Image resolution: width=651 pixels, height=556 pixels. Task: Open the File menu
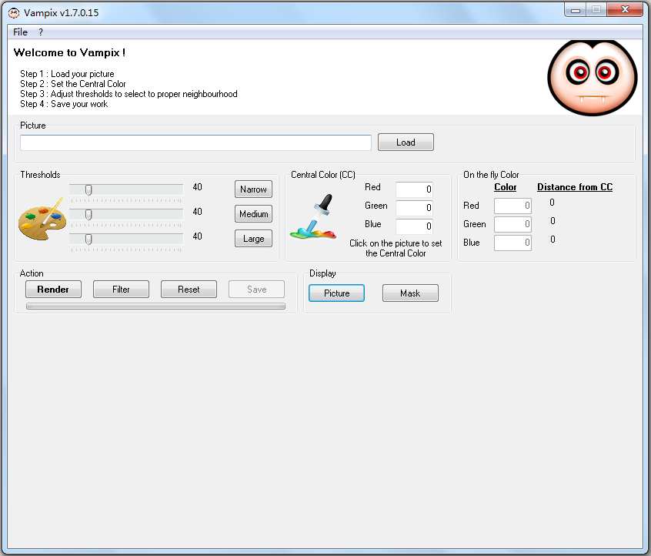point(20,32)
